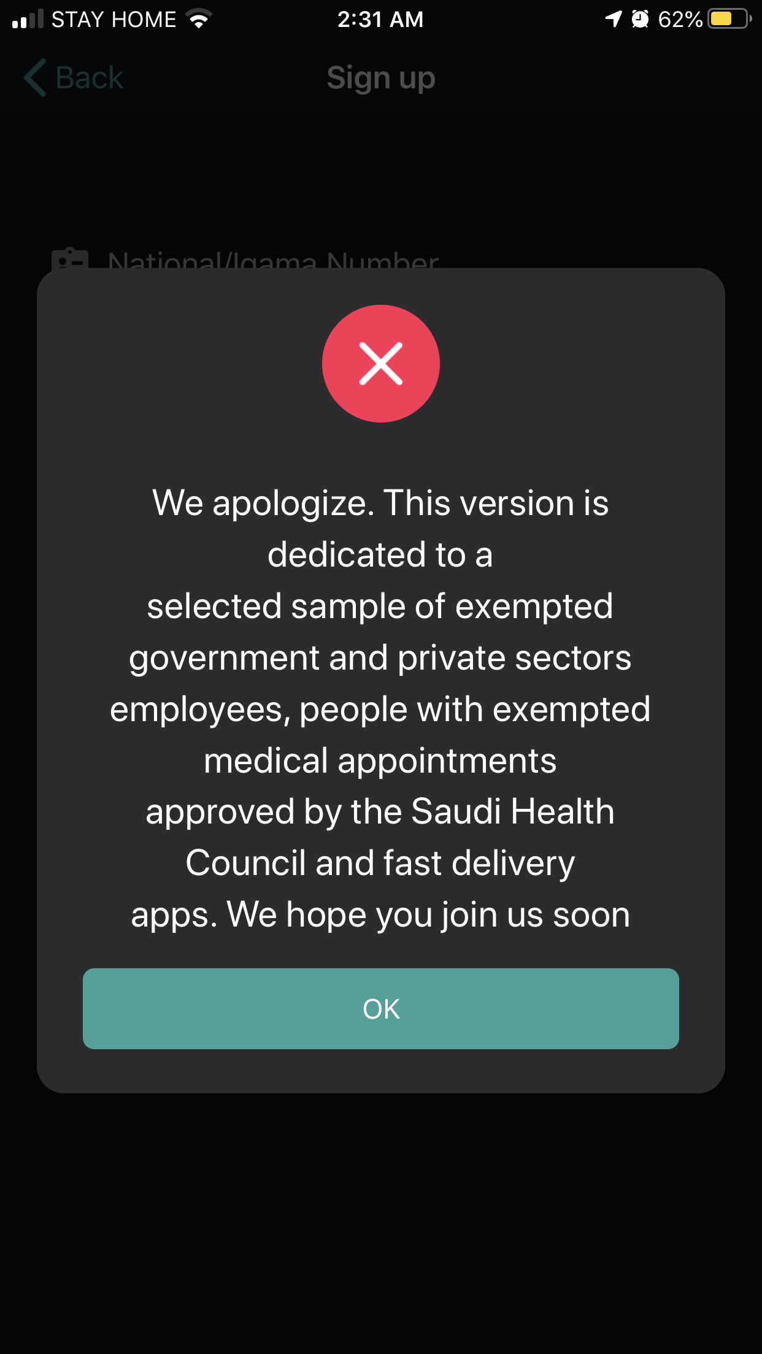Tap the Back chevron arrow
The height and width of the screenshot is (1354, 762).
[x=35, y=78]
